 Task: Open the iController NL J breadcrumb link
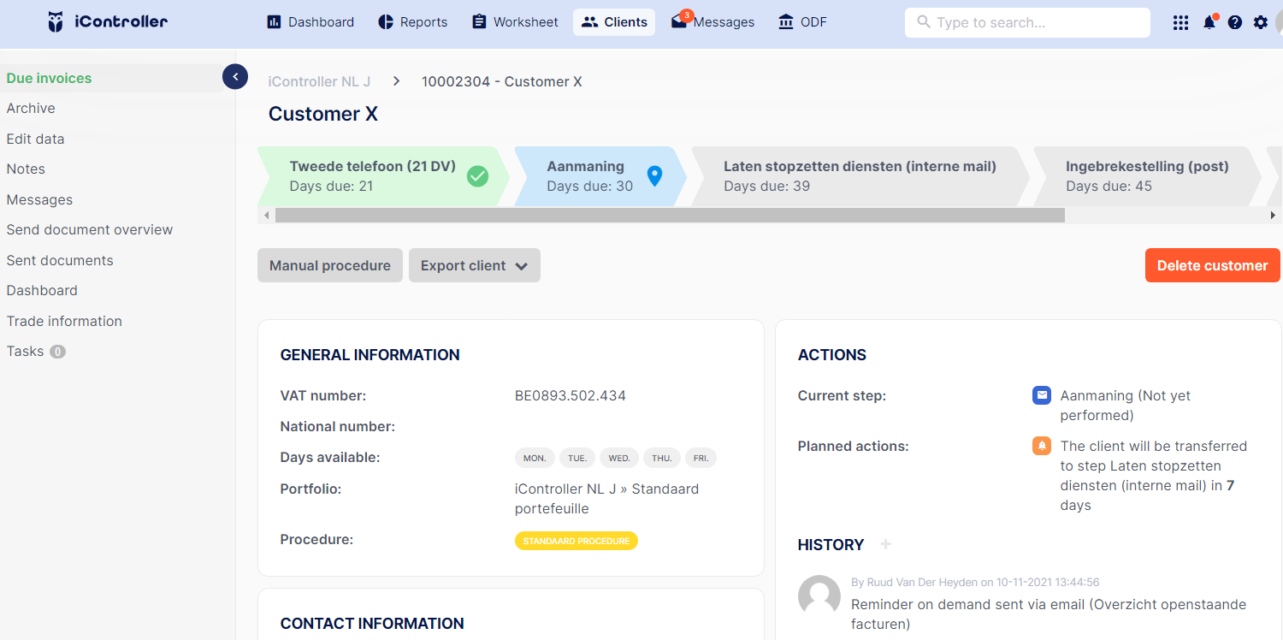coord(319,81)
